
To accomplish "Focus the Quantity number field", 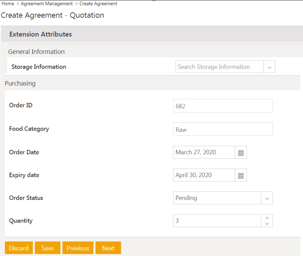I will pyautogui.click(x=217, y=221).
